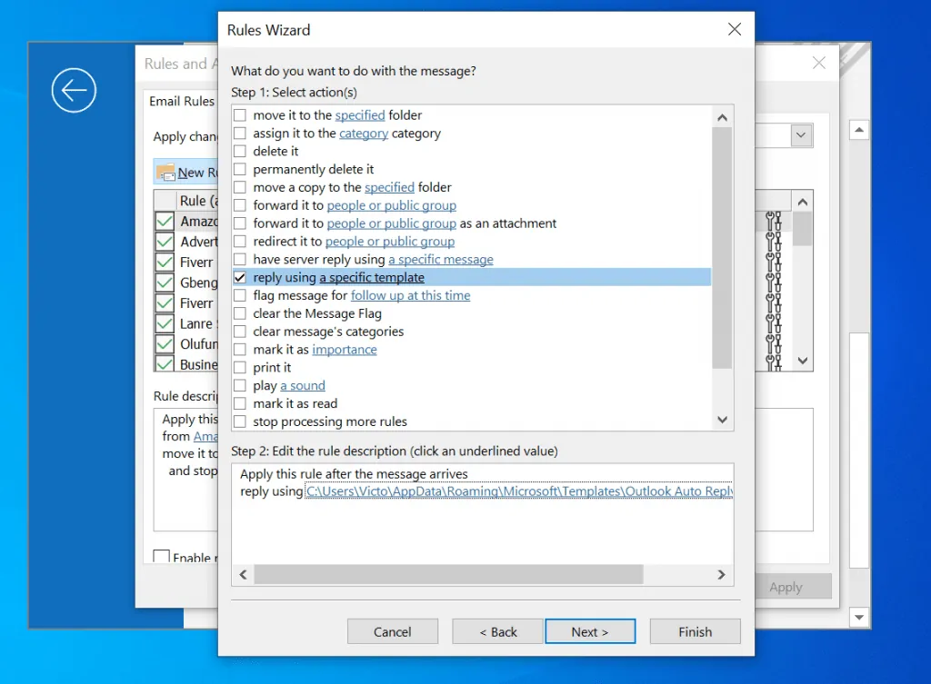Click "people or public group" forwarding link

(x=391, y=205)
